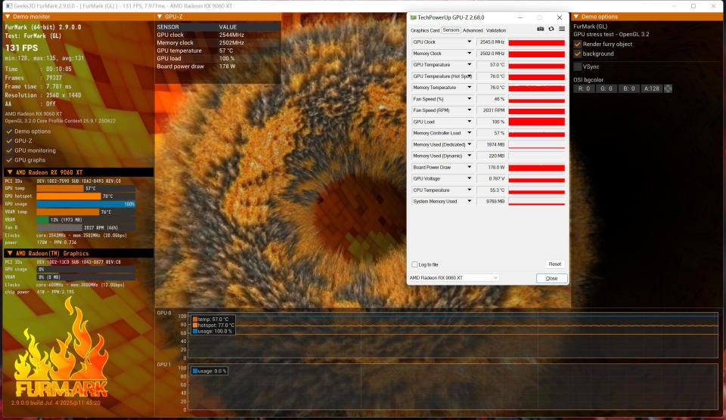The width and height of the screenshot is (726, 420).
Task: Click the Board power draw row in GPU-Z overlay
Action: (x=218, y=66)
